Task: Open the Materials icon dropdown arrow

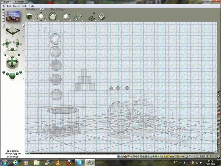Action: [x=33, y=20]
